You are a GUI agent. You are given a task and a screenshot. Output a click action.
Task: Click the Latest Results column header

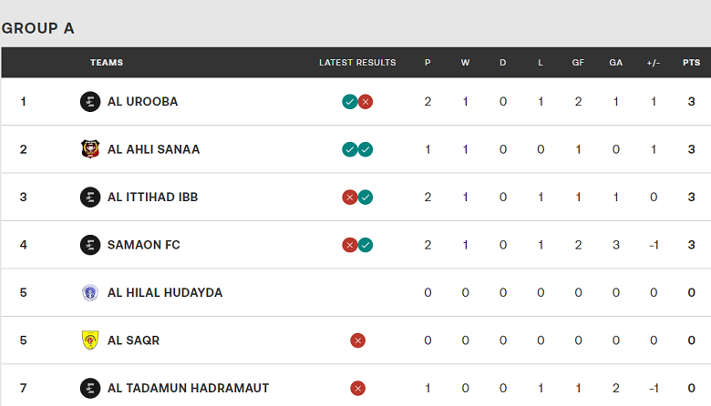pos(357,63)
